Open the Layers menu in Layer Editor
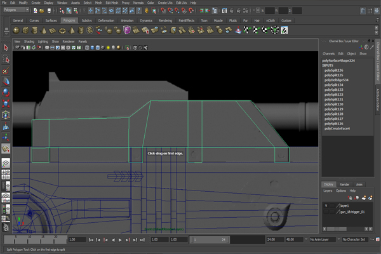Viewport: 381px width, 254px height. pyautogui.click(x=328, y=190)
